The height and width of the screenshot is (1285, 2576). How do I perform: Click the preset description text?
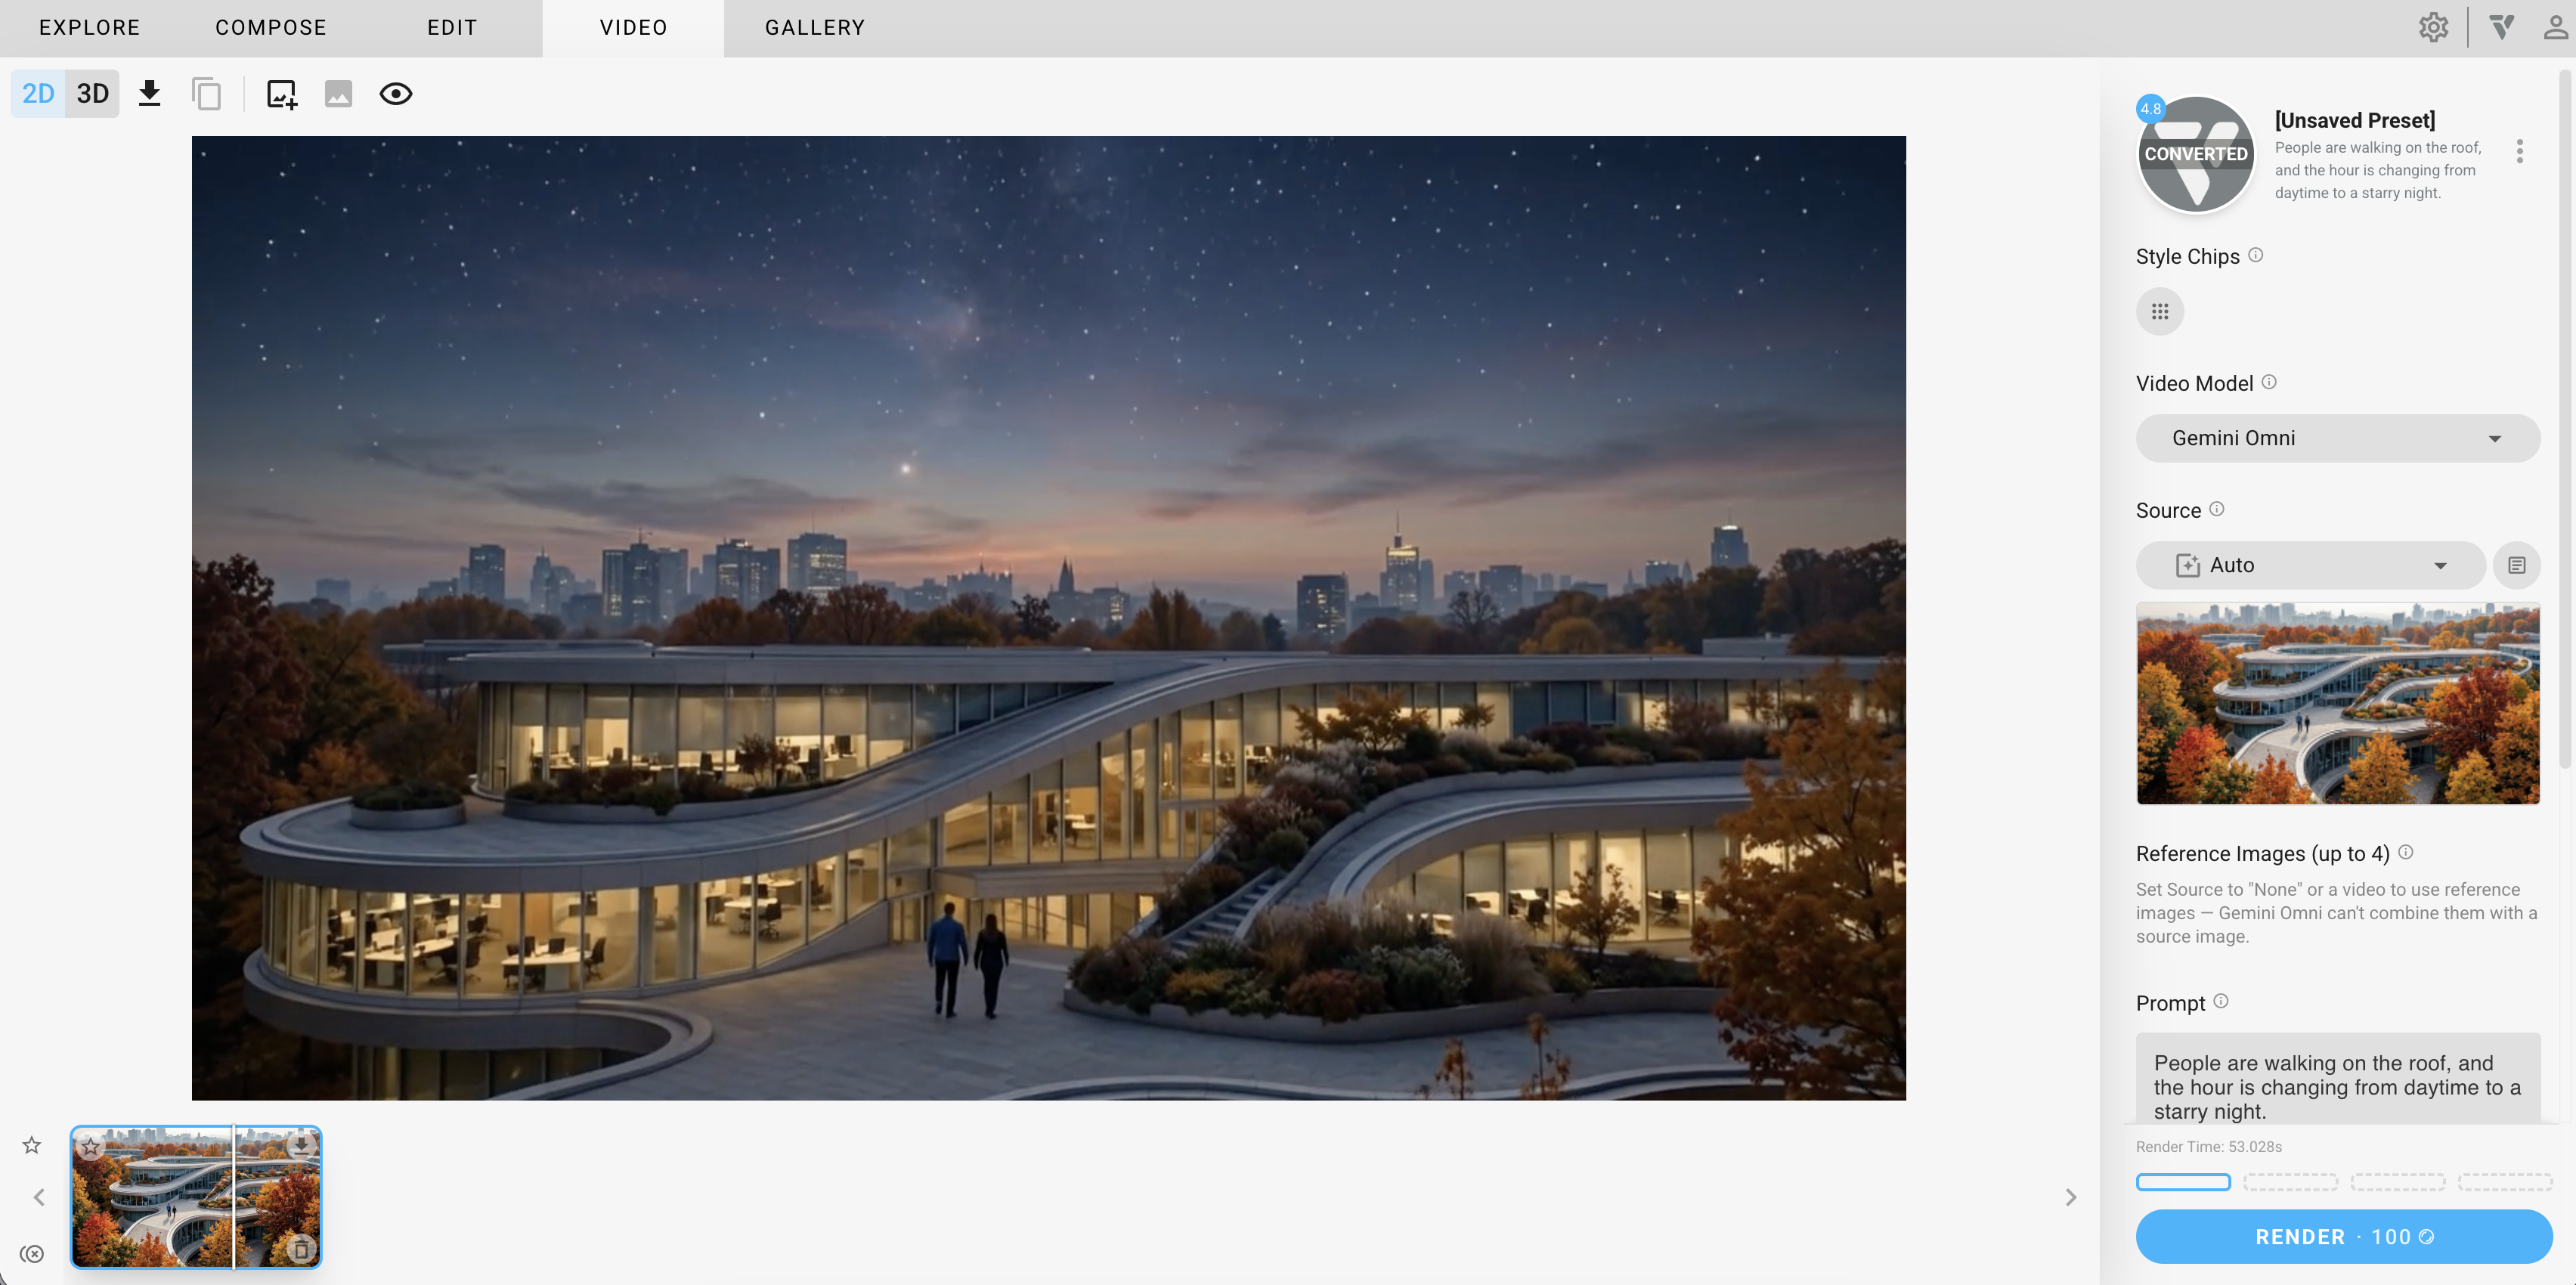coord(2378,170)
